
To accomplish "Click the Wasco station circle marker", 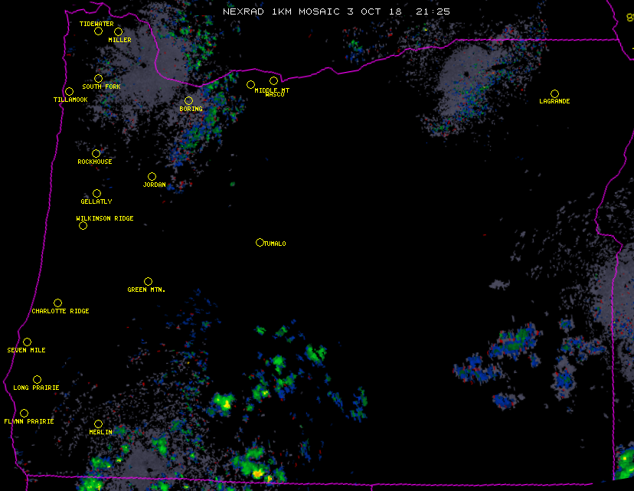I will pyautogui.click(x=273, y=80).
